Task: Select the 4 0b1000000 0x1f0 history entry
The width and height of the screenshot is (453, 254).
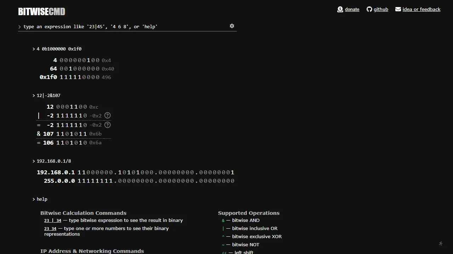Action: [59, 49]
